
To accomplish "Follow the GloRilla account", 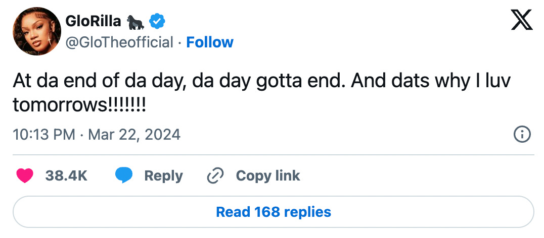I will 210,42.
